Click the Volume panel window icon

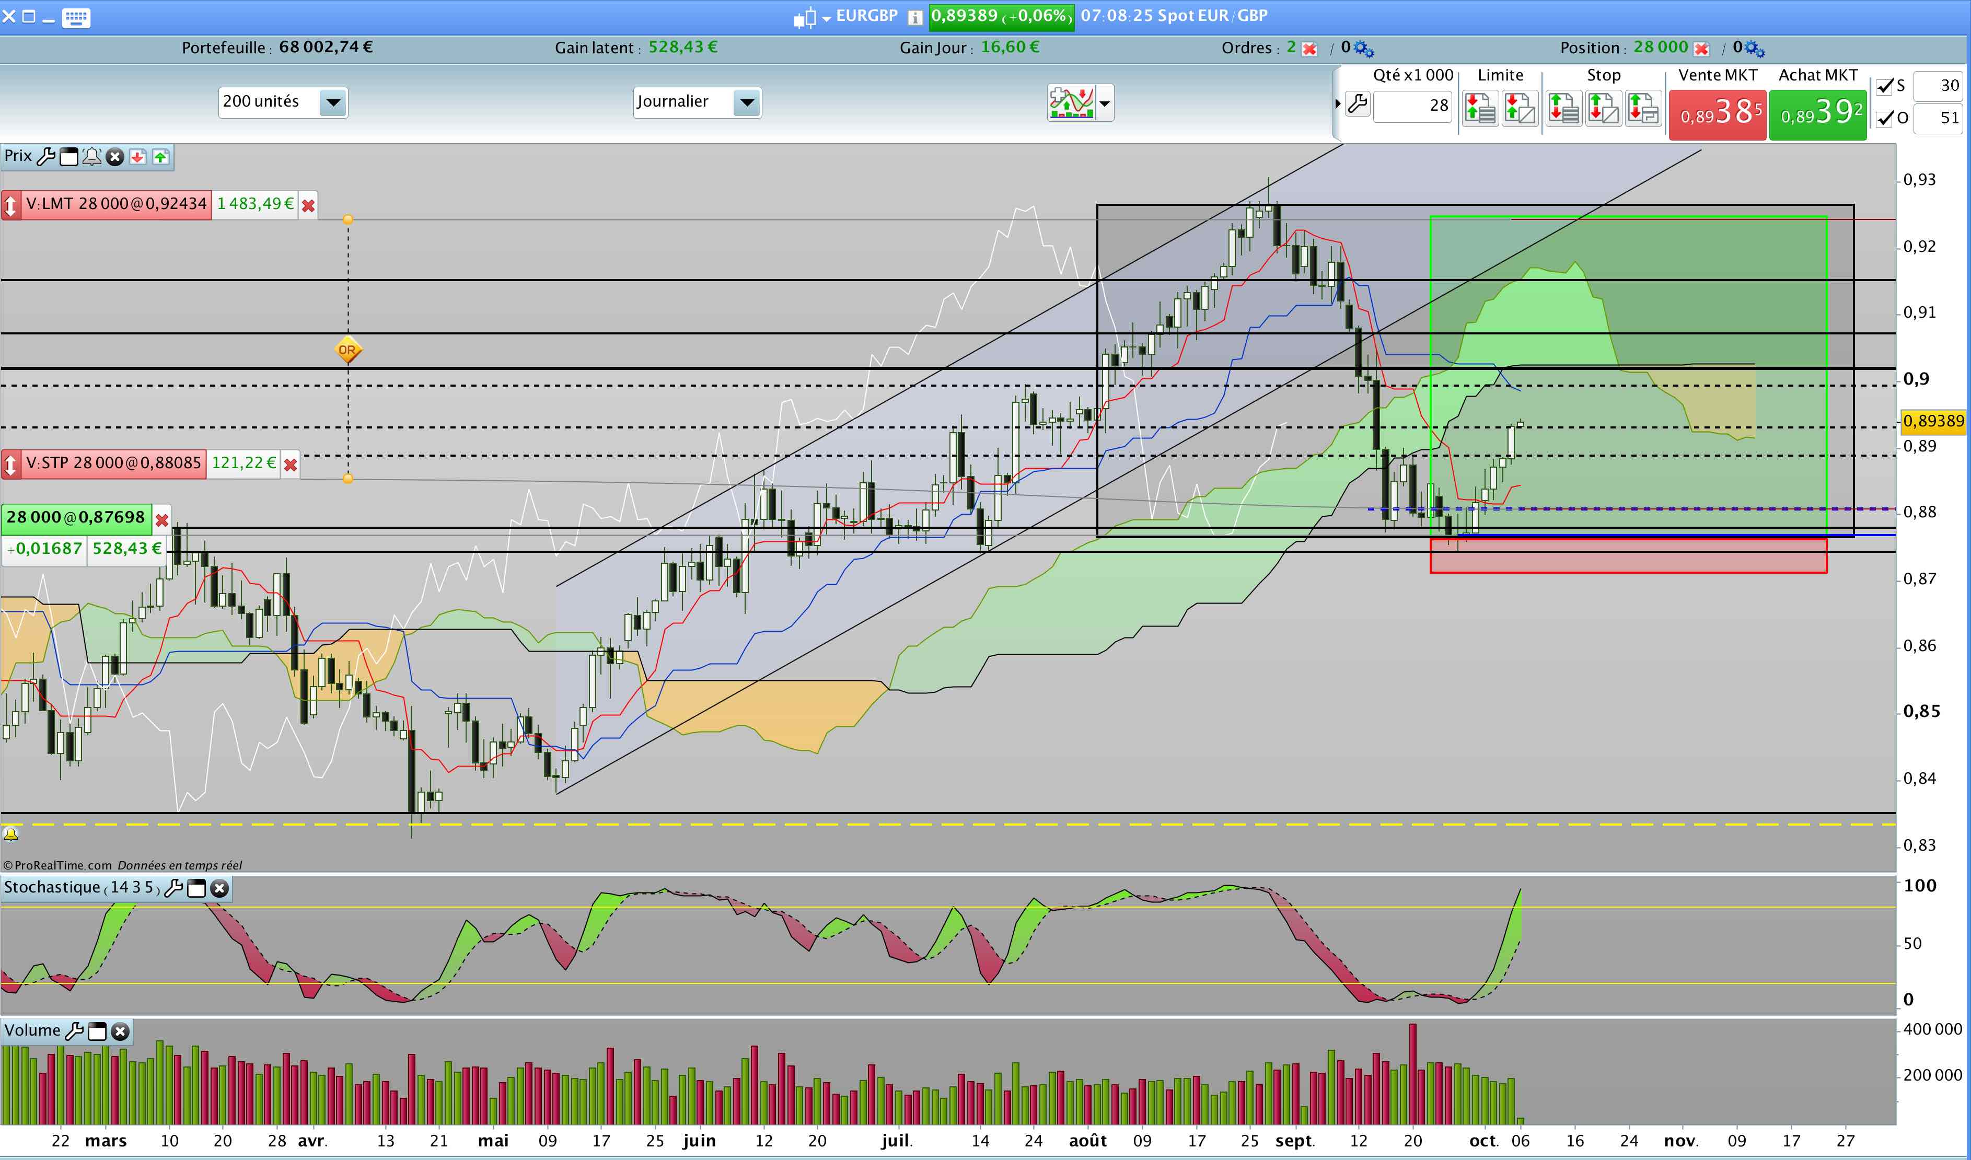pyautogui.click(x=97, y=1031)
